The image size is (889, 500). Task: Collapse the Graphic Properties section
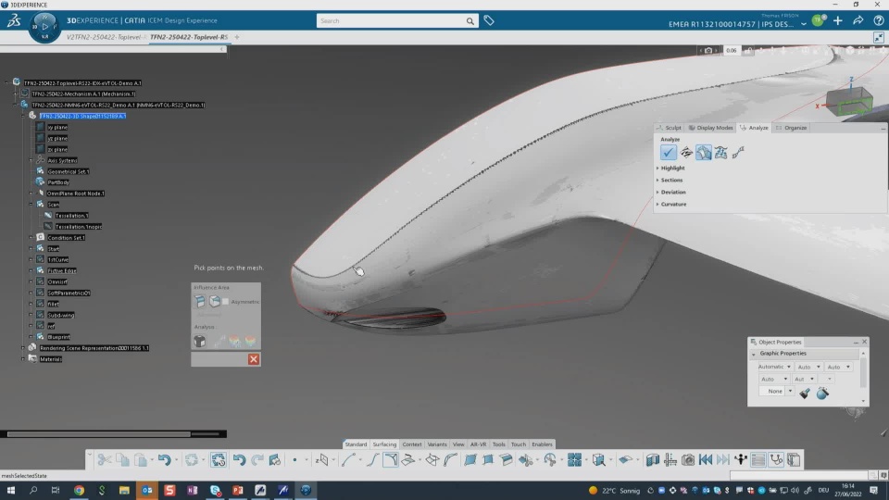pos(754,354)
